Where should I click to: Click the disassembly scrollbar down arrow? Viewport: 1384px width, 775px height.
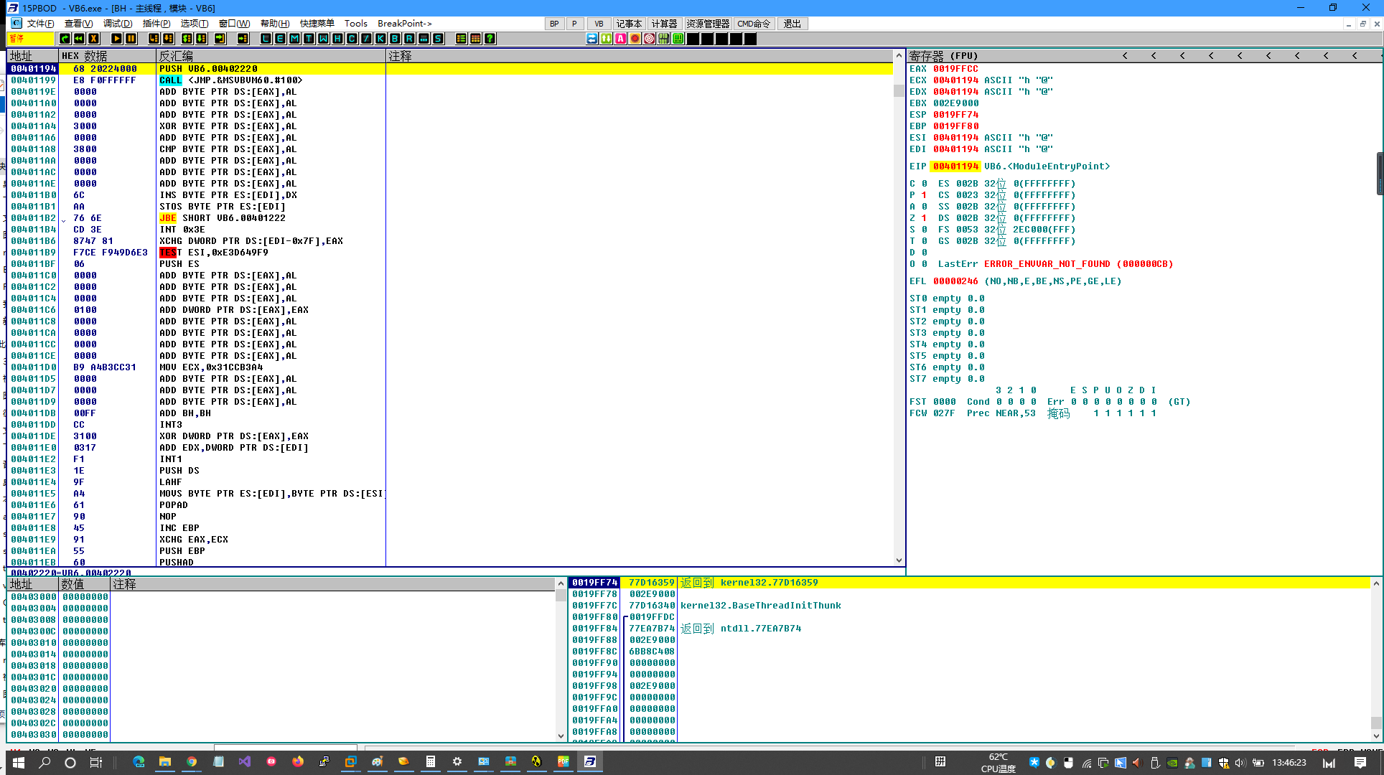pos(899,560)
